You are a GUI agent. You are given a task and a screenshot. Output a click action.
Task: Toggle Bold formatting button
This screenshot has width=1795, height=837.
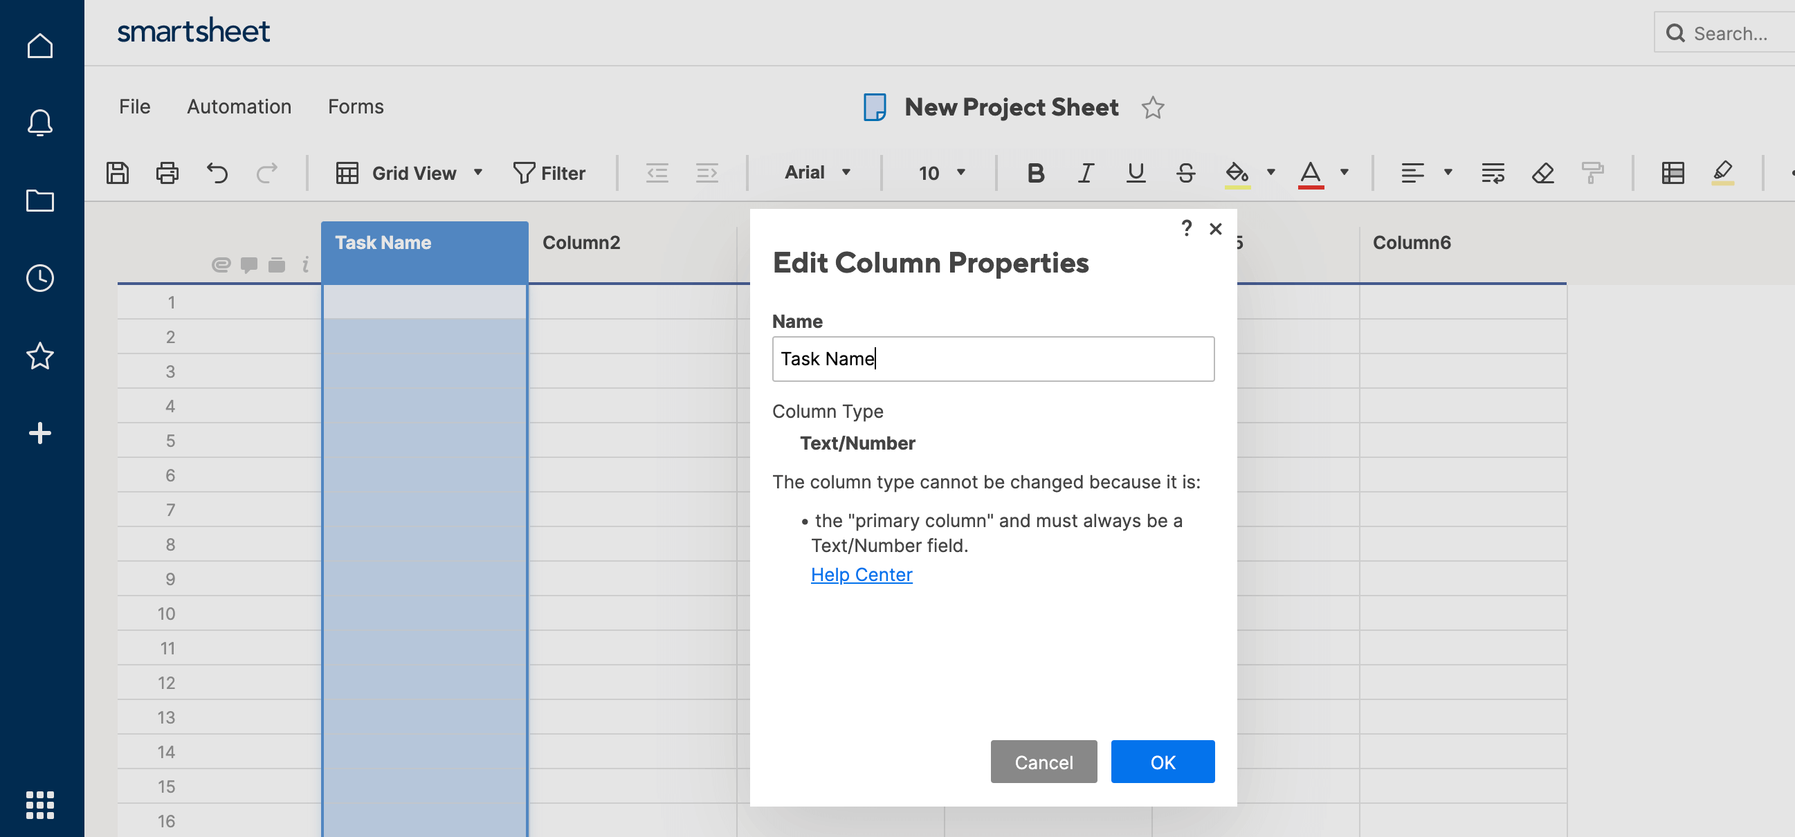(x=1035, y=173)
